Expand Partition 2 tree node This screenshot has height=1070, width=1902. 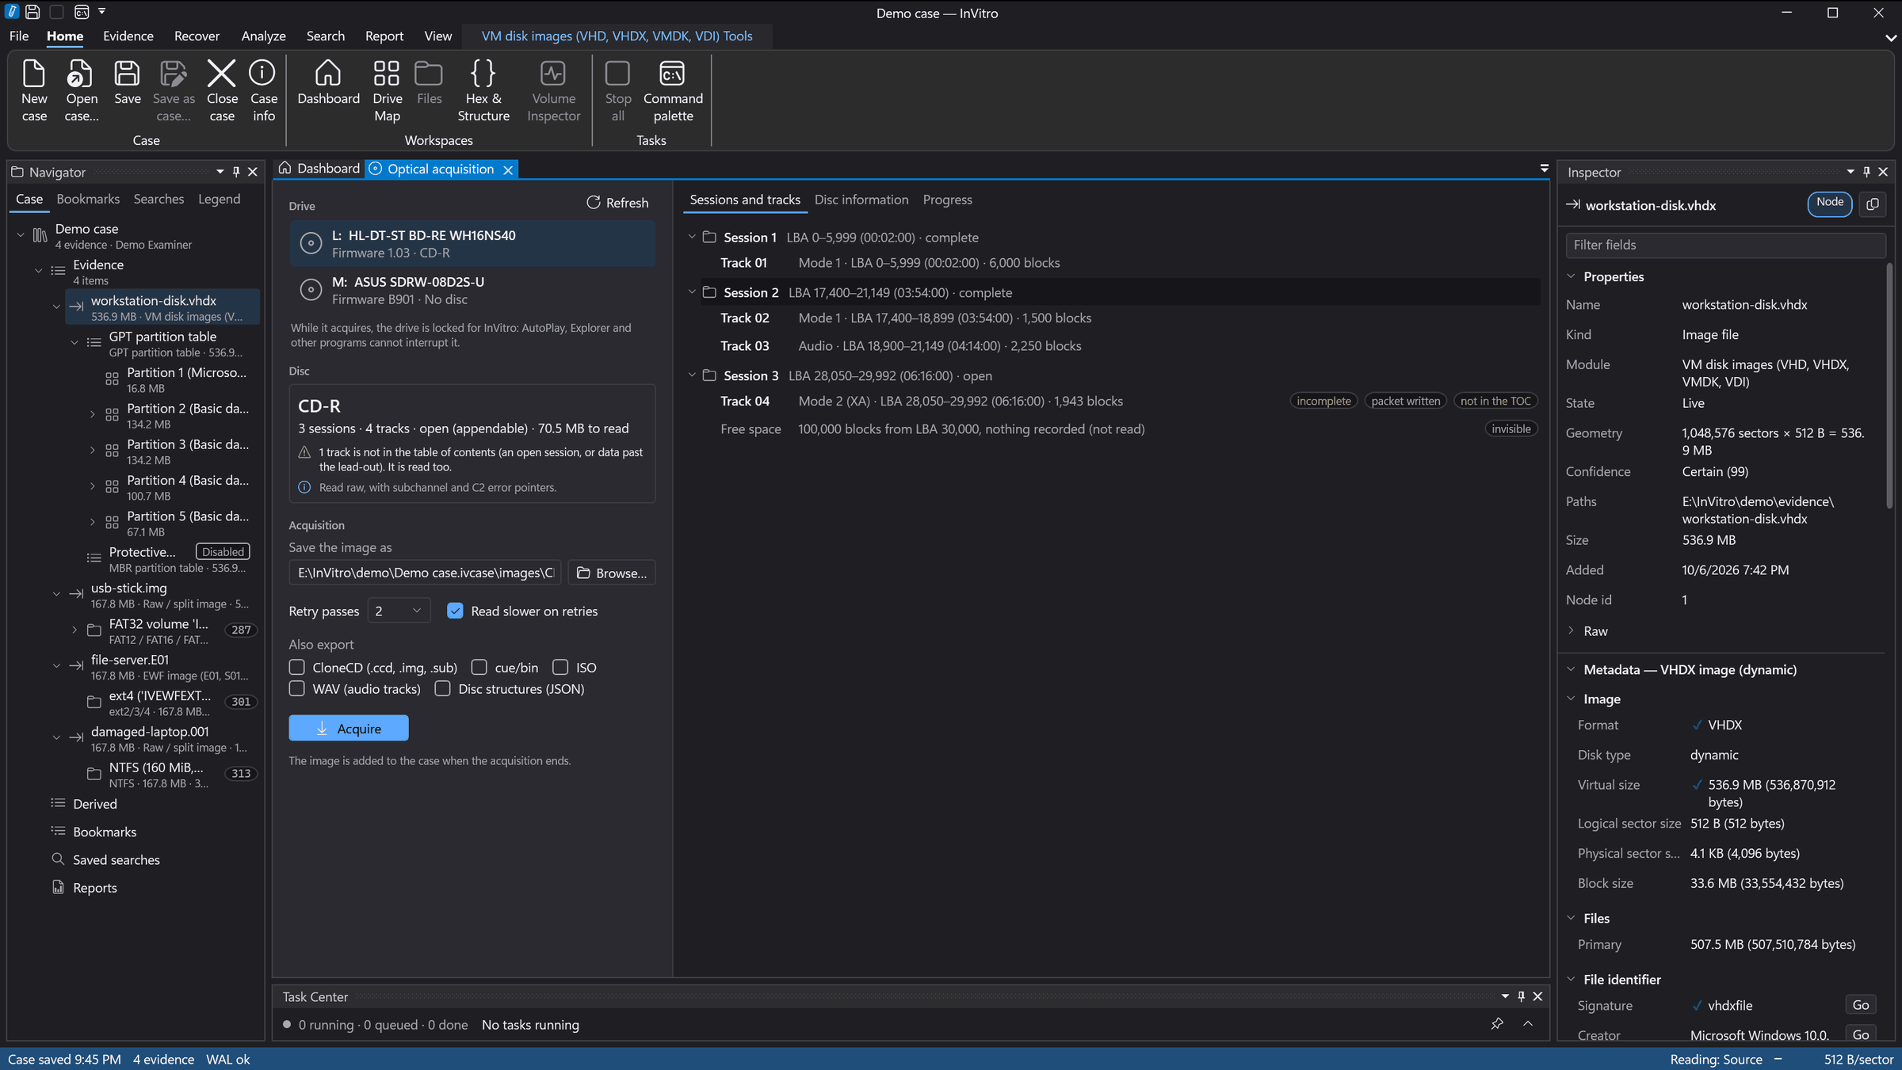coord(93,414)
